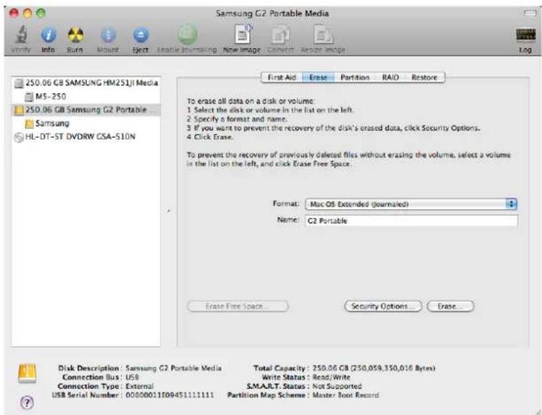This screenshot has width=542, height=415.
Task: Click the Connection Type External value
Action: [x=139, y=386]
